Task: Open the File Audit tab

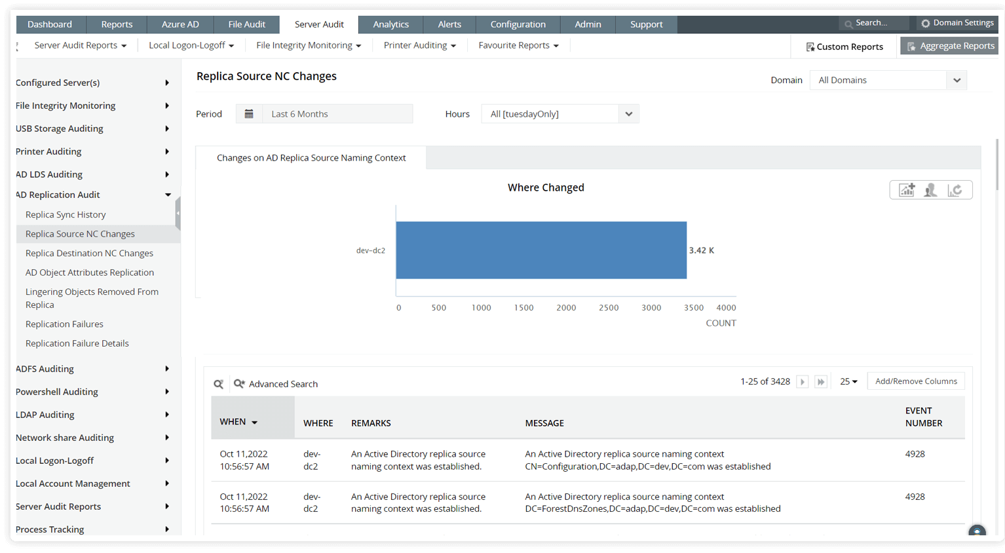Action: pos(247,24)
